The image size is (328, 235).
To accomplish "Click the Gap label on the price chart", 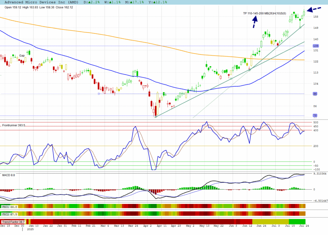I will pos(22,56).
